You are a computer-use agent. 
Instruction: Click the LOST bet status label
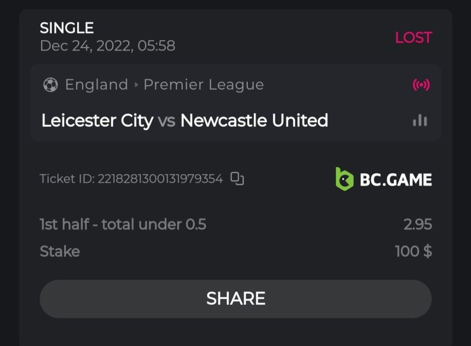click(x=413, y=38)
